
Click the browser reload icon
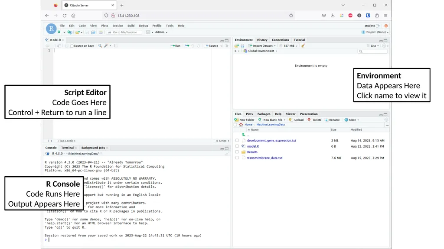pyautogui.click(x=65, y=16)
